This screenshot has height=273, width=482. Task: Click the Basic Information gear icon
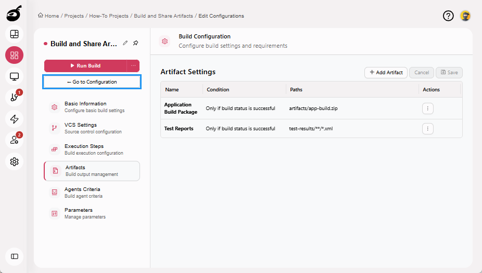click(55, 107)
